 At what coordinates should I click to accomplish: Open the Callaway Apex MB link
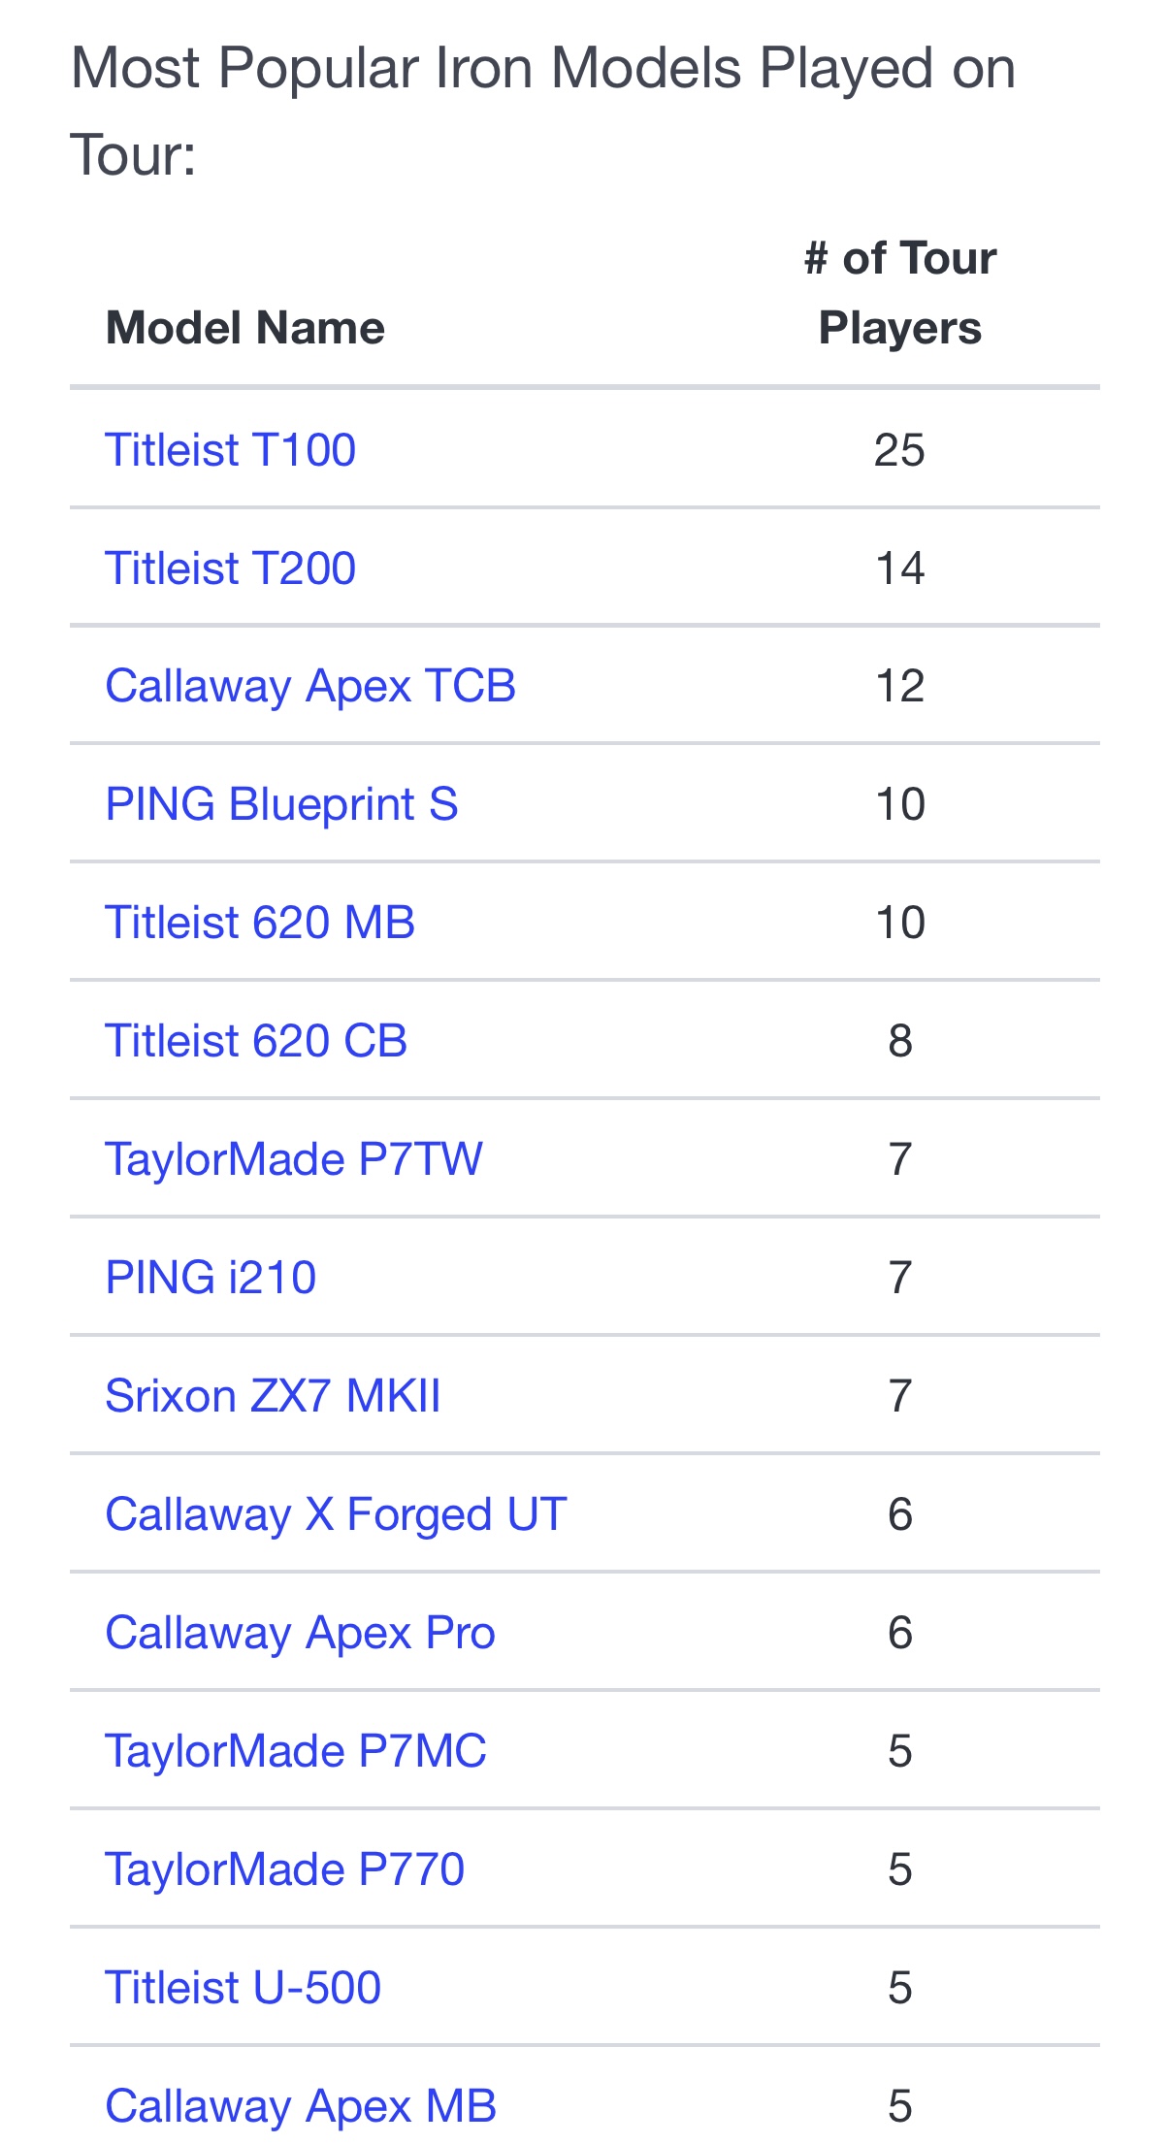[301, 2106]
